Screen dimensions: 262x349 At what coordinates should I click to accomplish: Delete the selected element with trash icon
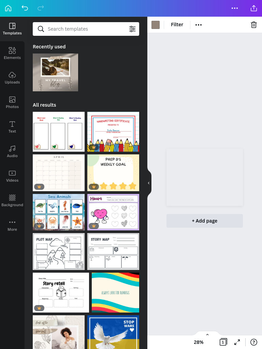pos(254,25)
